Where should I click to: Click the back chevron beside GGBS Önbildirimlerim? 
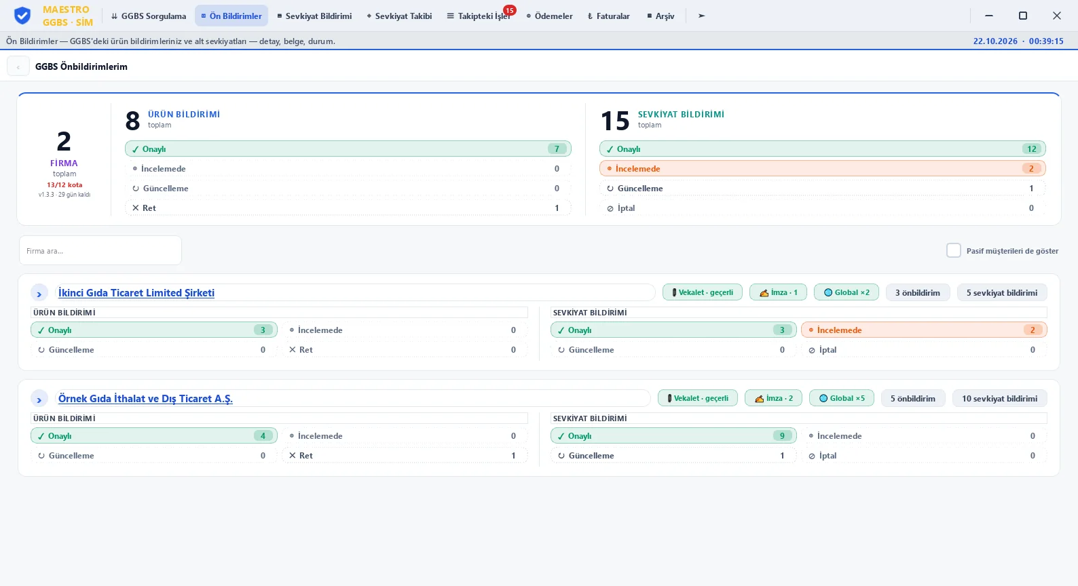(x=18, y=66)
